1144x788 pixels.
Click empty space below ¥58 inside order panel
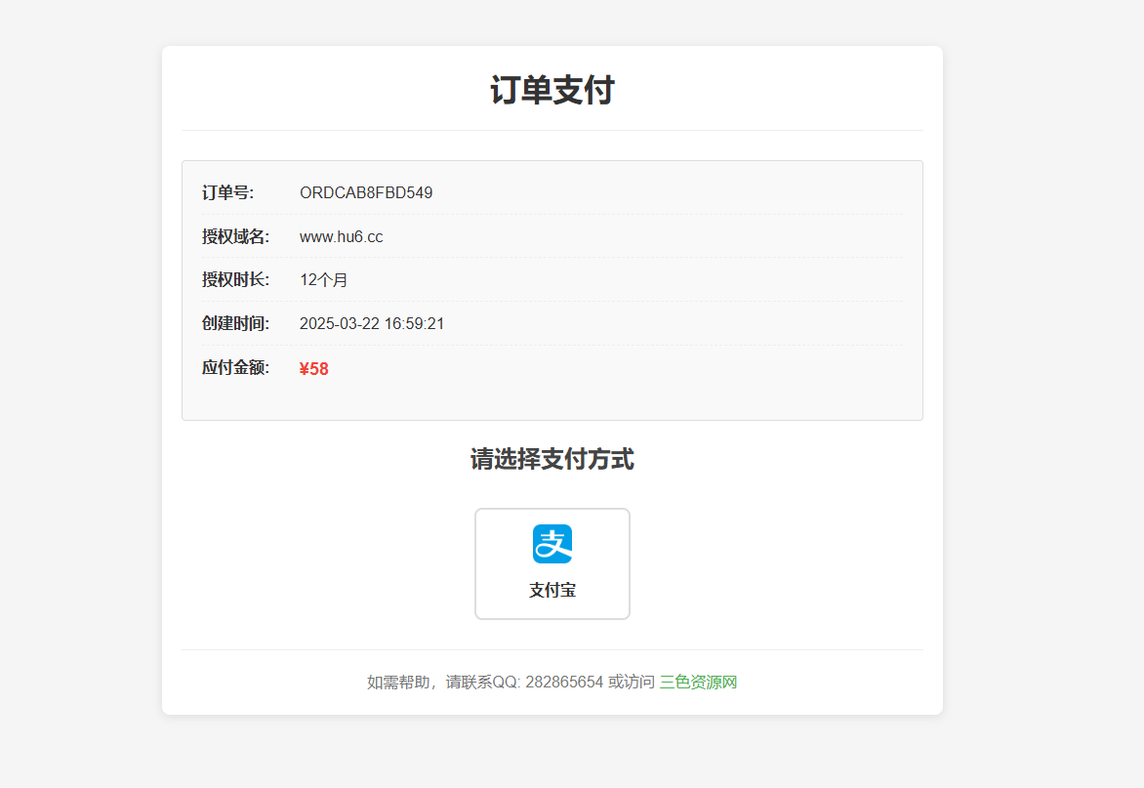pos(552,400)
